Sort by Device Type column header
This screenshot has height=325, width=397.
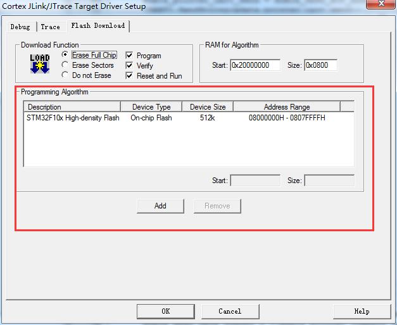pyautogui.click(x=152, y=107)
